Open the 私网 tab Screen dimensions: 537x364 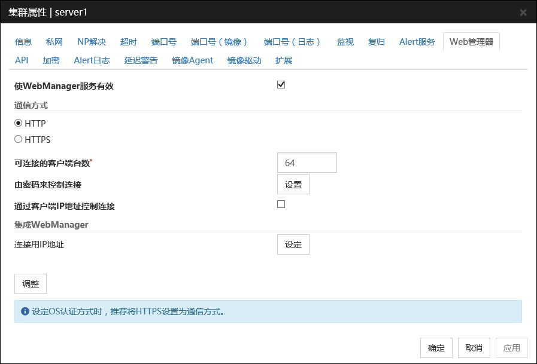pos(54,42)
